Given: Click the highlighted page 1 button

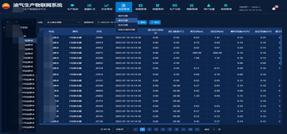Looking at the screenshot, I should point(142,129).
